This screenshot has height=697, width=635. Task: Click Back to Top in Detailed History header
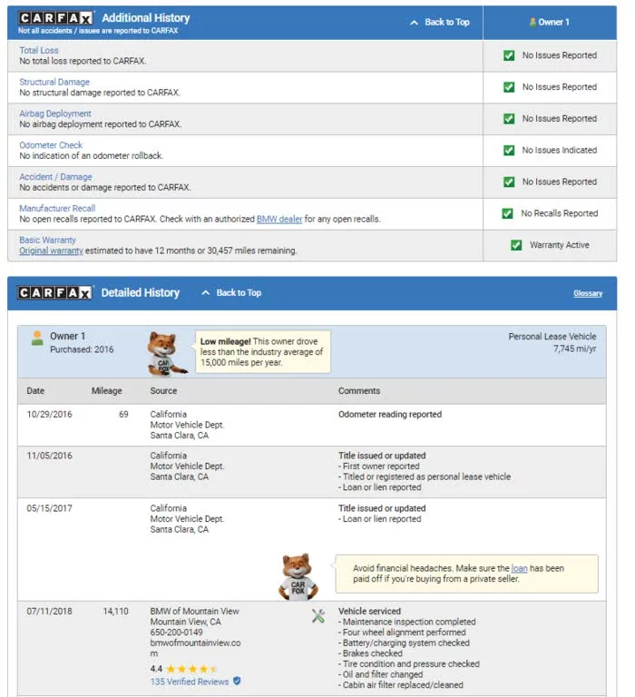[231, 292]
